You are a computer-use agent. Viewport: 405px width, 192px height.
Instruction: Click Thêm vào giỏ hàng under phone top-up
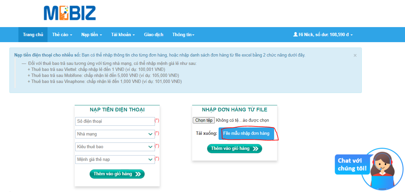pyautogui.click(x=117, y=174)
